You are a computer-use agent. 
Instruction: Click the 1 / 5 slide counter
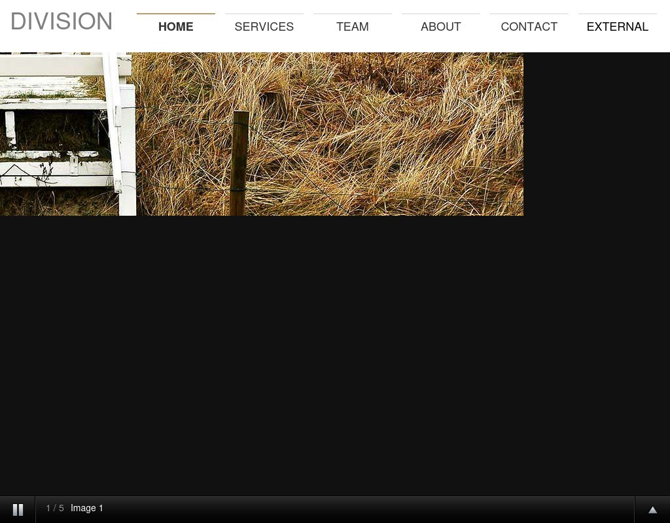(55, 509)
